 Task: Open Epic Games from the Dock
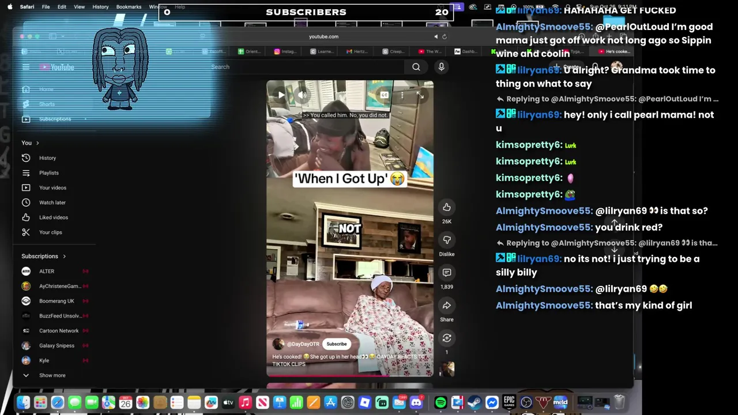[509, 402]
